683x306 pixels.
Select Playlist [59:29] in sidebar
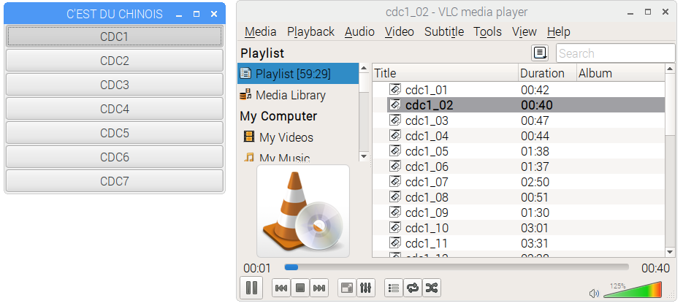pos(298,74)
